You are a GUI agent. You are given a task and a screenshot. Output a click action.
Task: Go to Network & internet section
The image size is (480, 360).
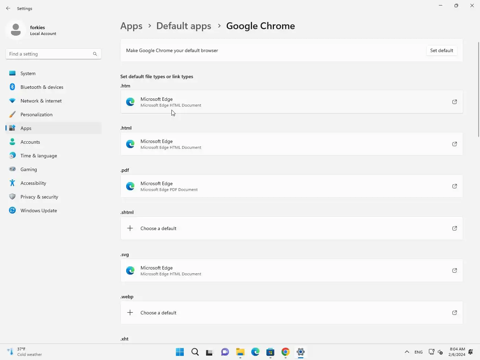click(53, 101)
